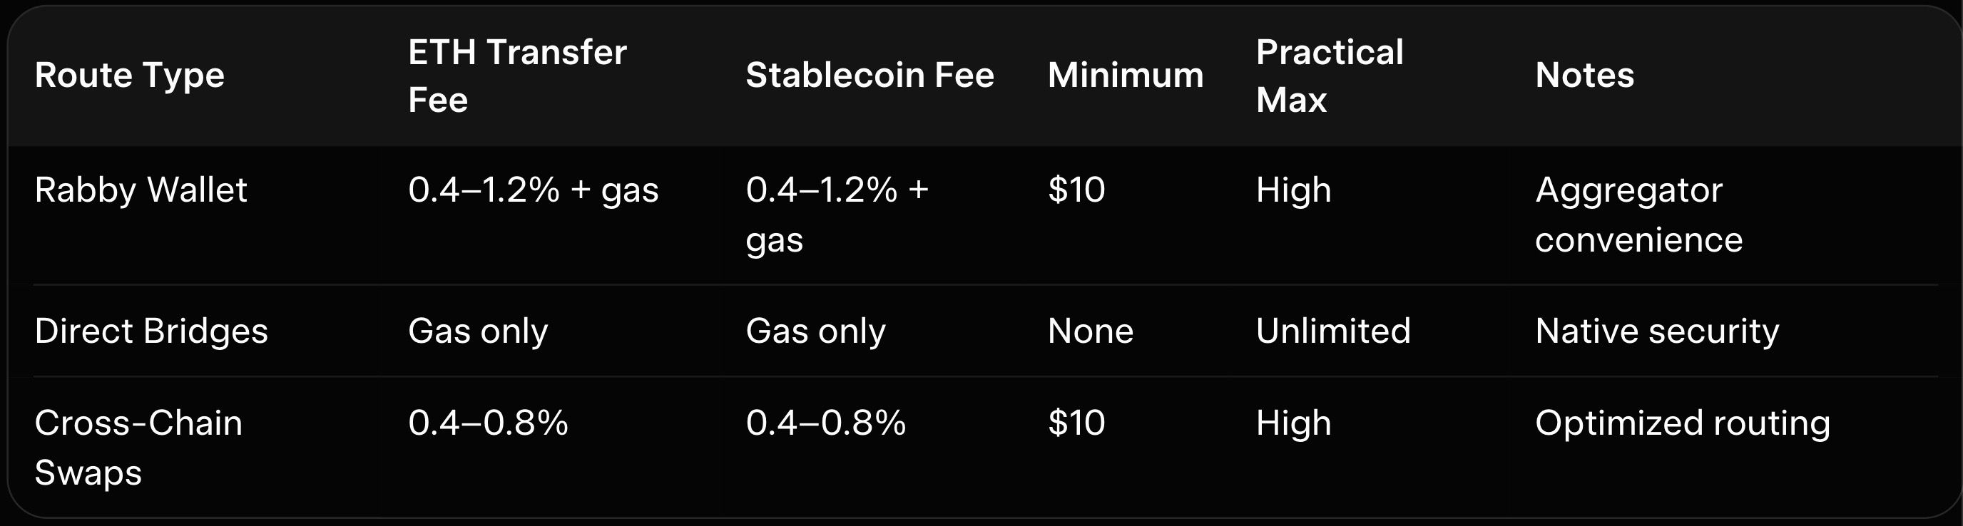
Task: Select the Rabby Wallet row label
Action: (141, 190)
